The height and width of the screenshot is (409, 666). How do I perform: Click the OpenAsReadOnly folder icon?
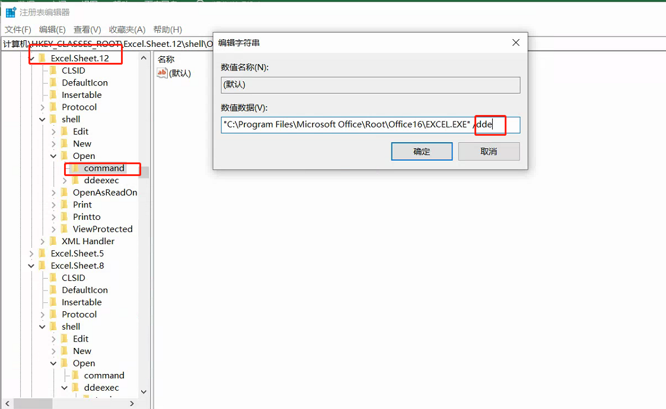coord(65,193)
